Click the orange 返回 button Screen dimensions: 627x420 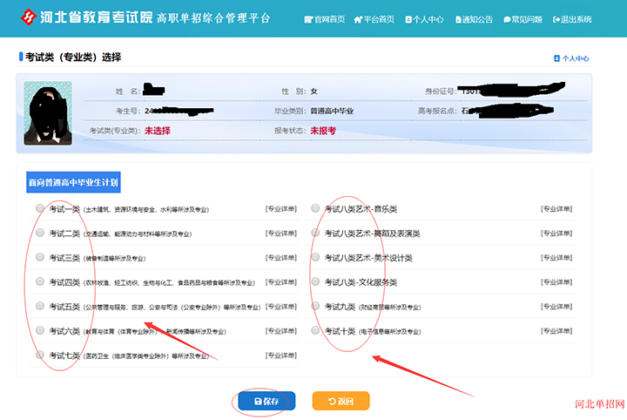point(340,401)
